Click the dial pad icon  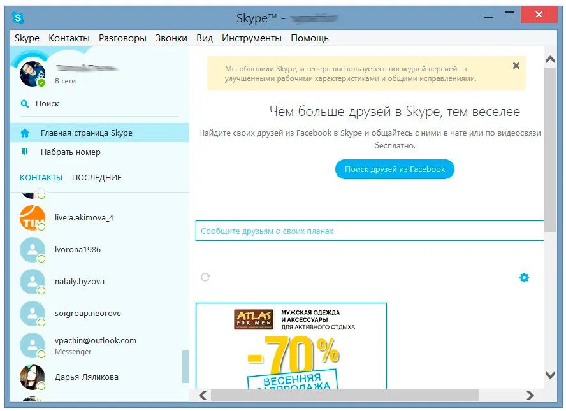(x=25, y=152)
